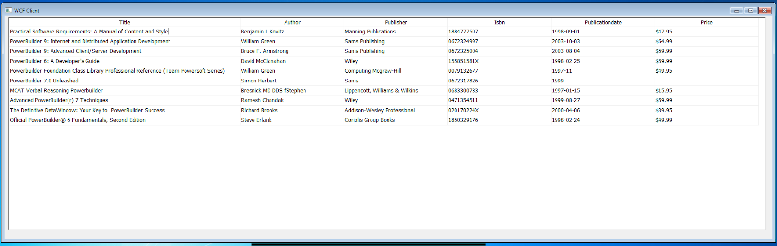Click the WCF Client window icon

[x=9, y=10]
